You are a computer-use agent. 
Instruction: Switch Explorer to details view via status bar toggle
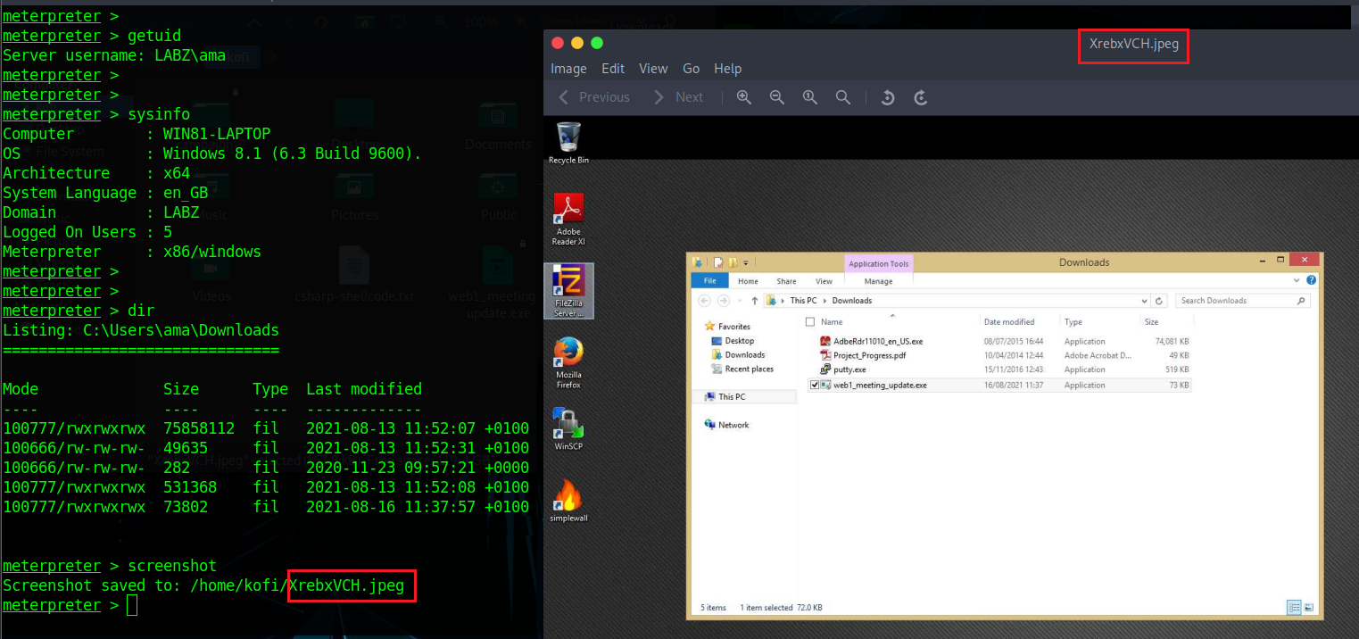click(x=1294, y=607)
